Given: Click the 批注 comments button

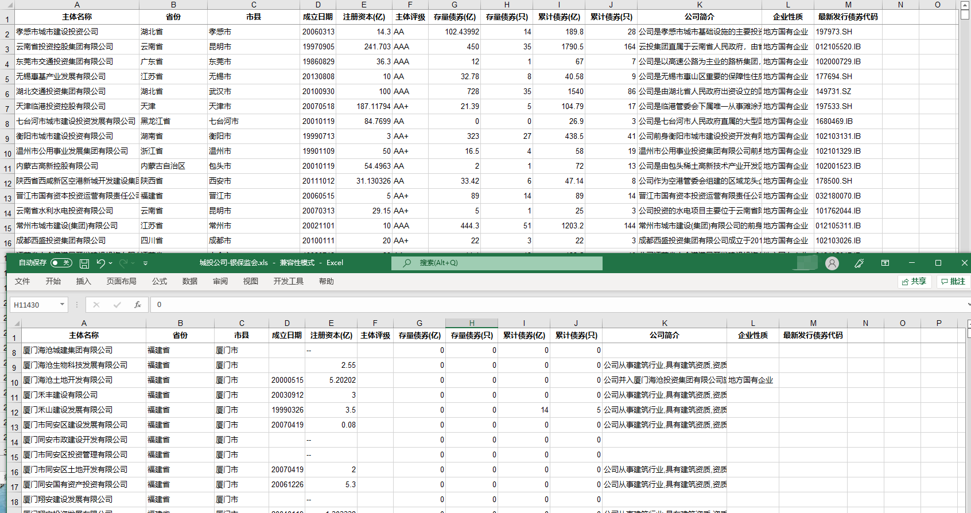Looking at the screenshot, I should [953, 281].
